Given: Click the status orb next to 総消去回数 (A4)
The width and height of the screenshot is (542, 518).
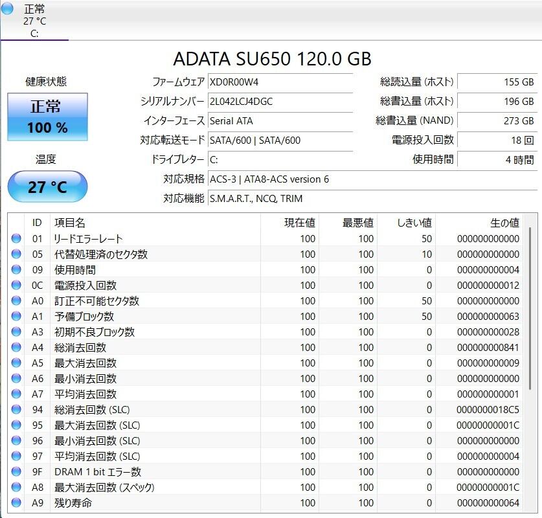Looking at the screenshot, I should coord(16,348).
